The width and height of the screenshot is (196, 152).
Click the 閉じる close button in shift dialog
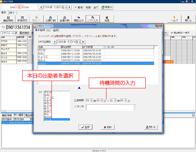coord(151,127)
